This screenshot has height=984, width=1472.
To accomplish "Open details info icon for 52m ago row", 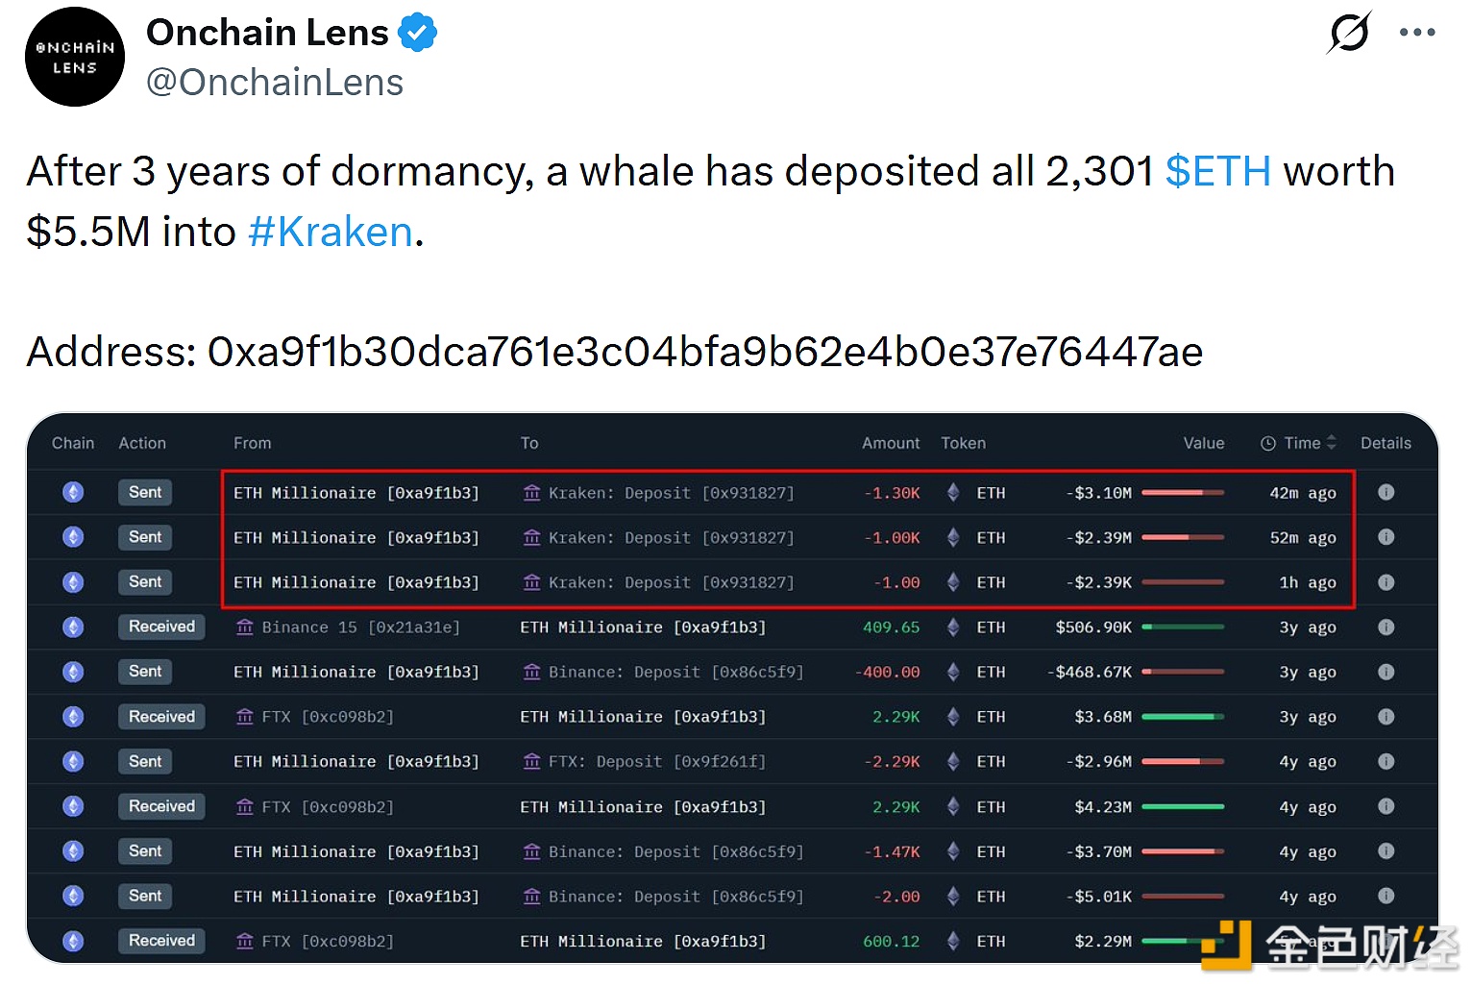I will 1386,537.
